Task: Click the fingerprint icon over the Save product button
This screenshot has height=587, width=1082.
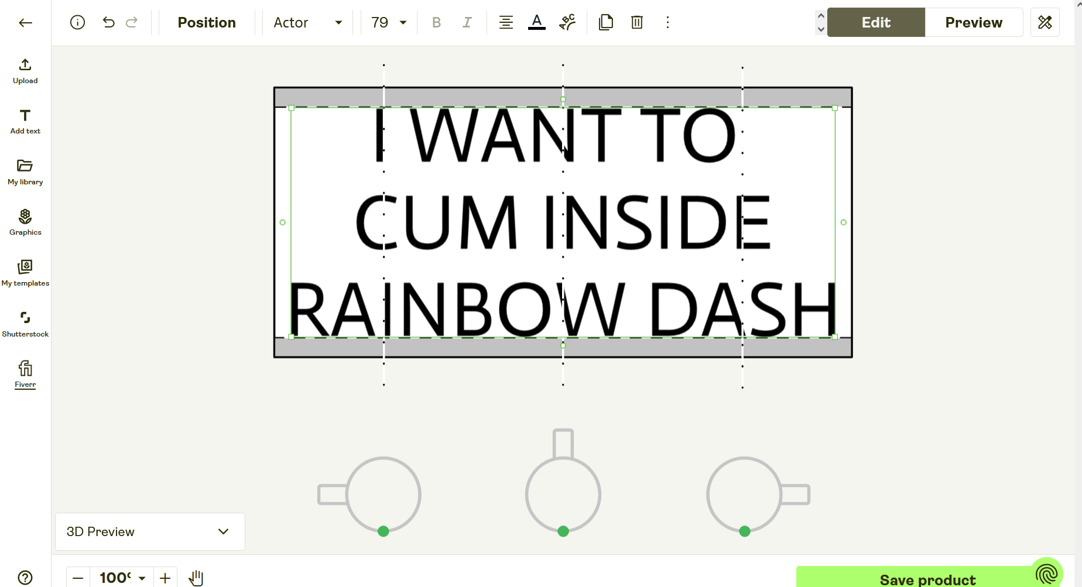Action: tap(1047, 573)
